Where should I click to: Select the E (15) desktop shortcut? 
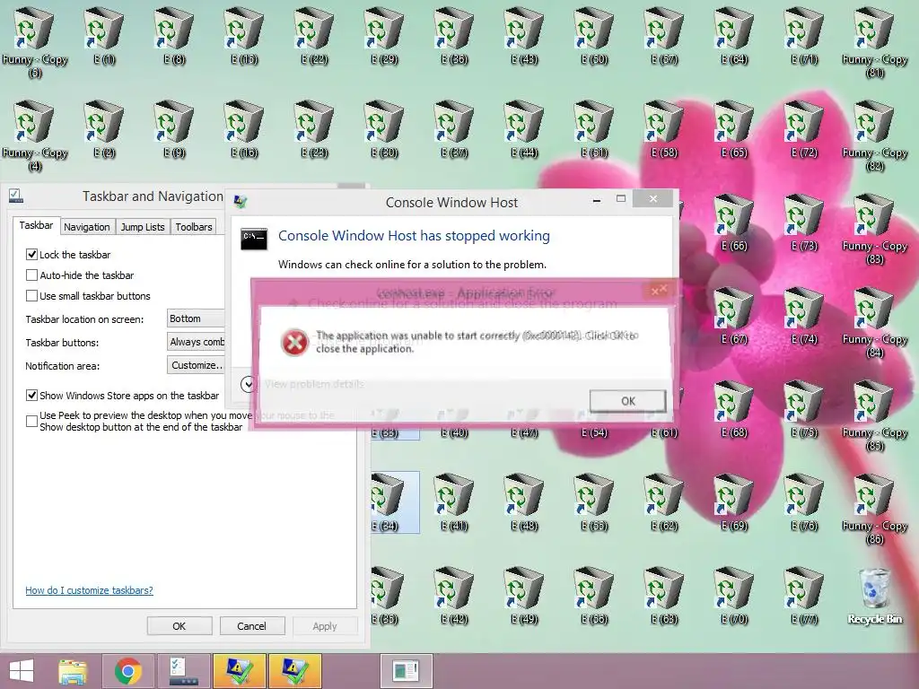point(244,35)
